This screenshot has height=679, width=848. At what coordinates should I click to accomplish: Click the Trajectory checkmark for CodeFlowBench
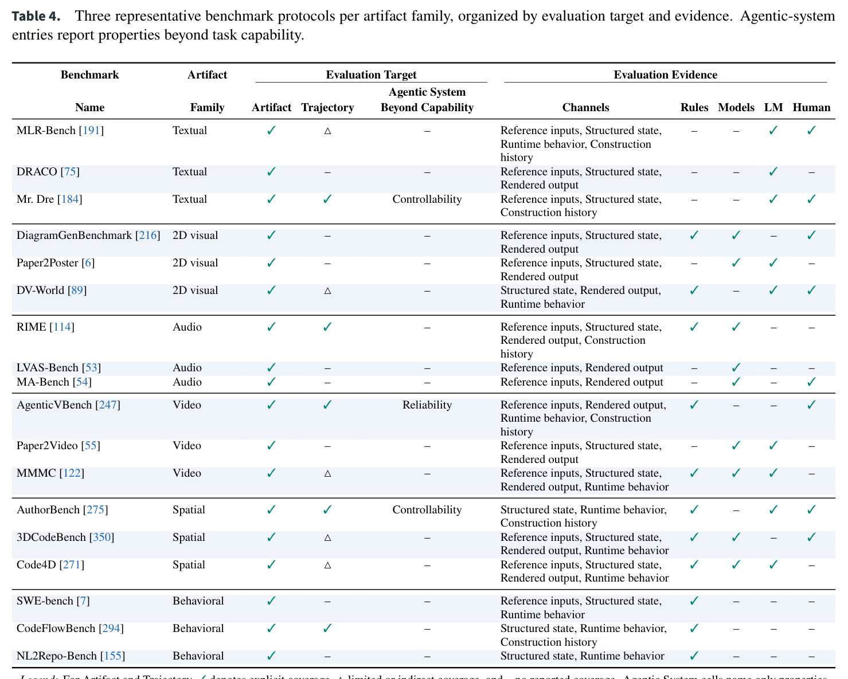(327, 629)
